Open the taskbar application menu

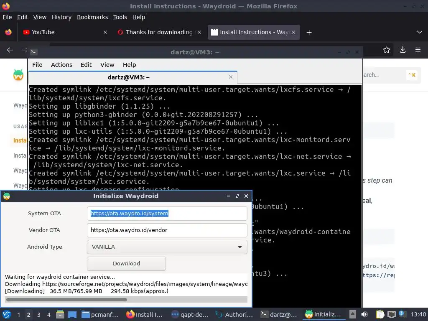coord(7,314)
